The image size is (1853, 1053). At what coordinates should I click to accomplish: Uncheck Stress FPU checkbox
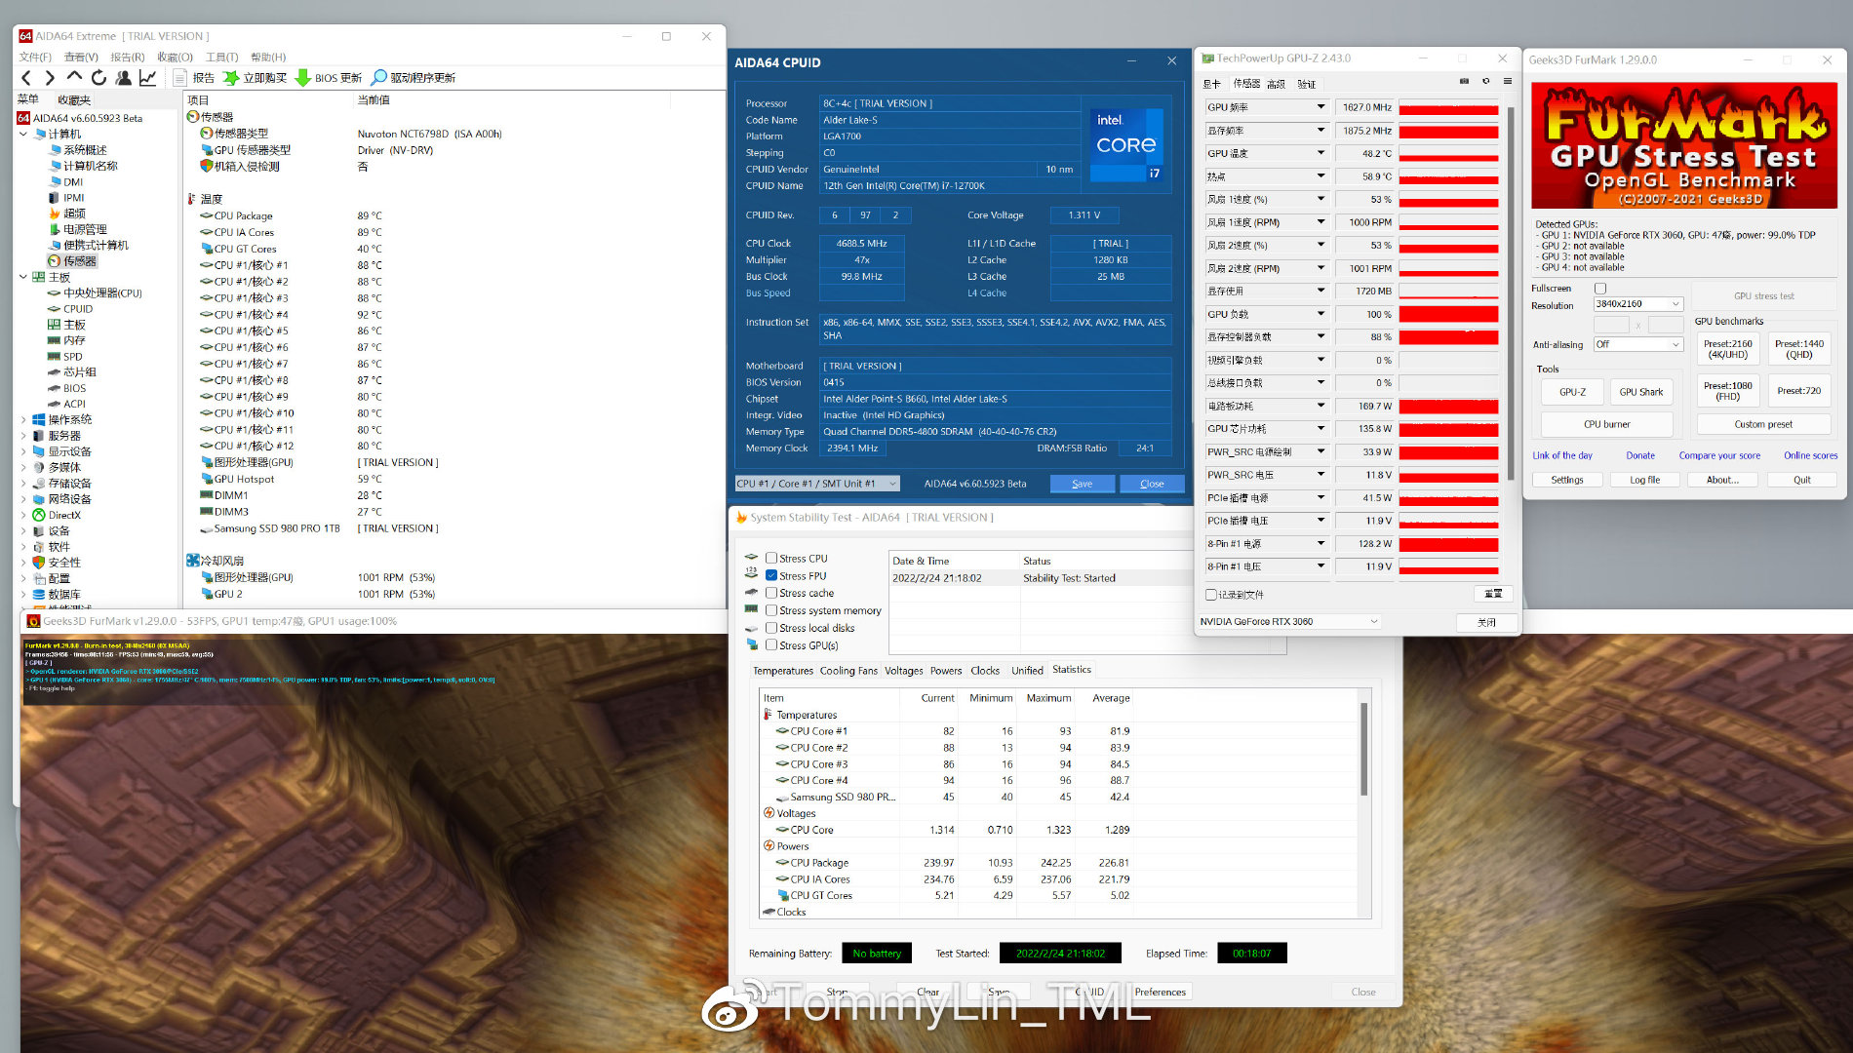tap(771, 576)
